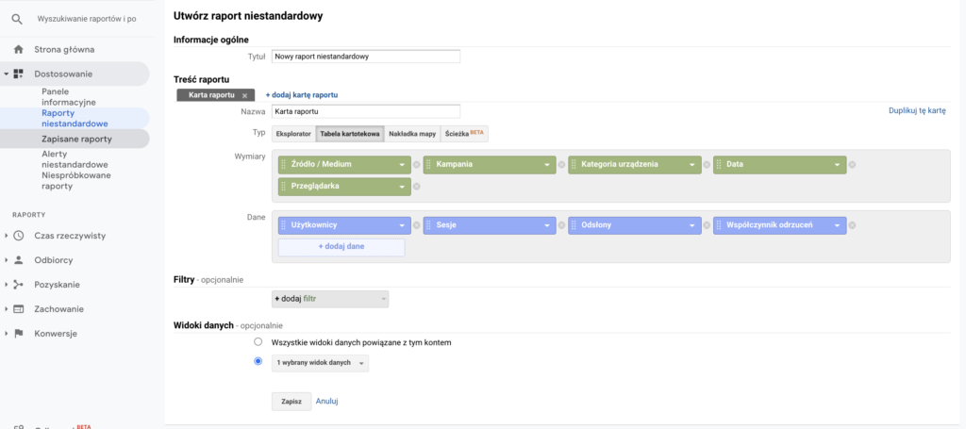
Task: Open Alerty niestandardowe menu item
Action: pyautogui.click(x=75, y=159)
